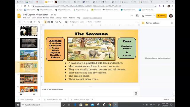Expand the side panel chevron

pyautogui.click(x=174, y=93)
